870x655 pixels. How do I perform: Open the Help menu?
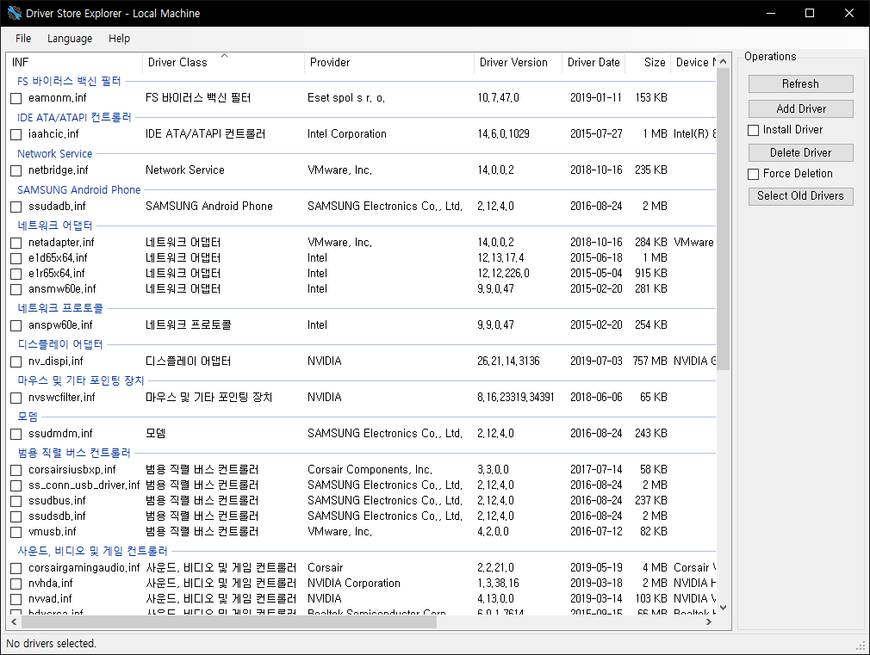(119, 38)
